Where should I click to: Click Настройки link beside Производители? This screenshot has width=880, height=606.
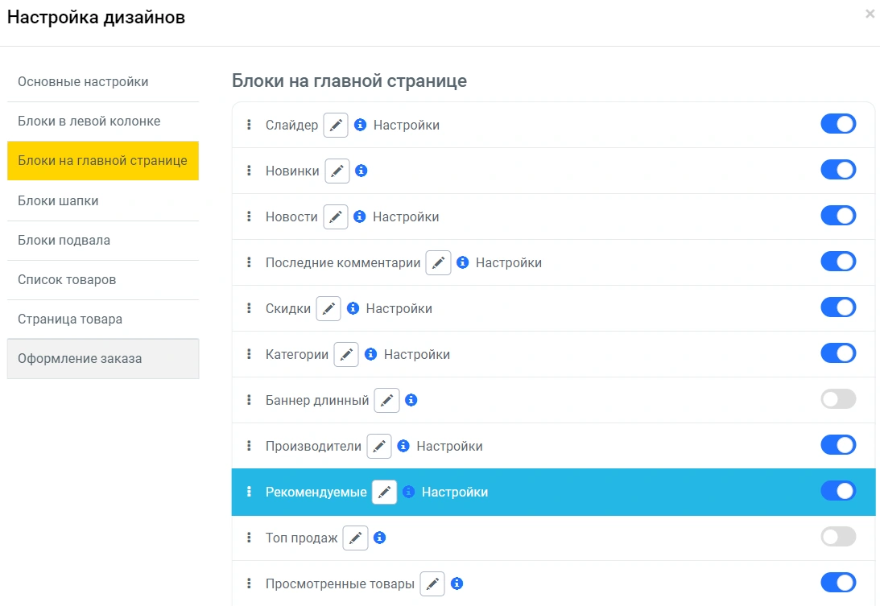tap(449, 447)
